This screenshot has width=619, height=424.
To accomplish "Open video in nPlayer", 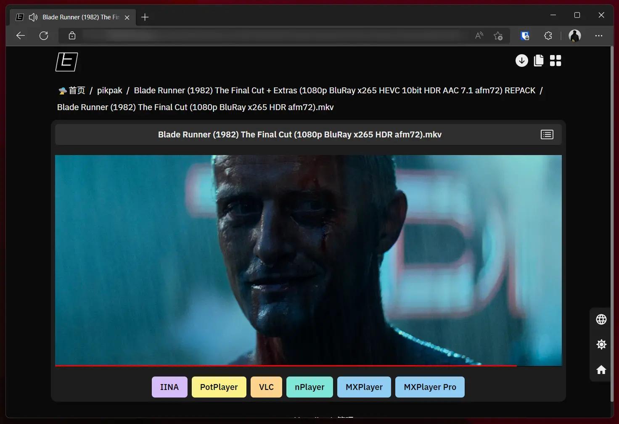I will tap(309, 387).
